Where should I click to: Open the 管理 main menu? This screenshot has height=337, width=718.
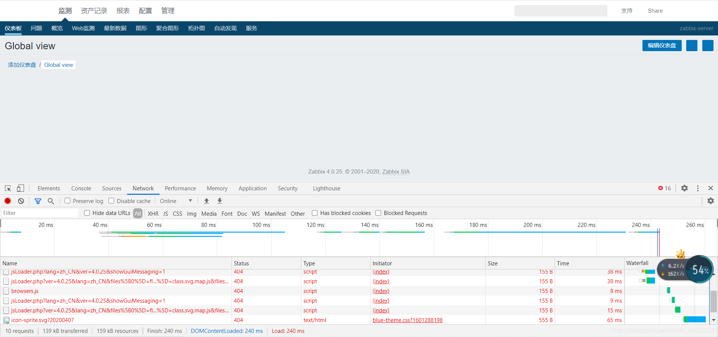168,11
